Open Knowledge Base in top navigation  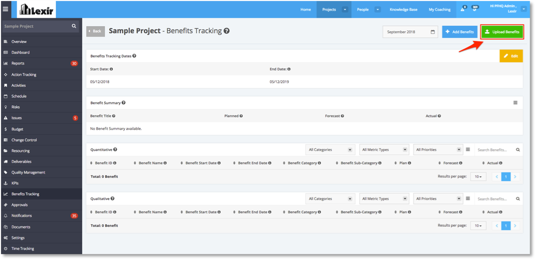(403, 10)
